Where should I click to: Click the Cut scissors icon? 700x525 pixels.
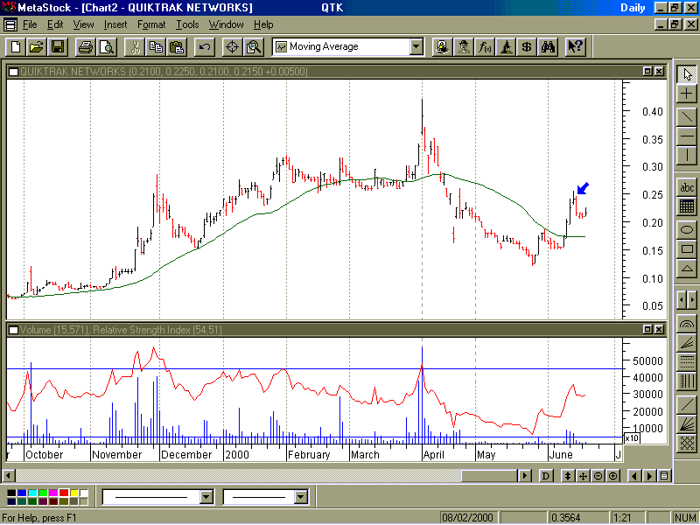pyautogui.click(x=135, y=46)
